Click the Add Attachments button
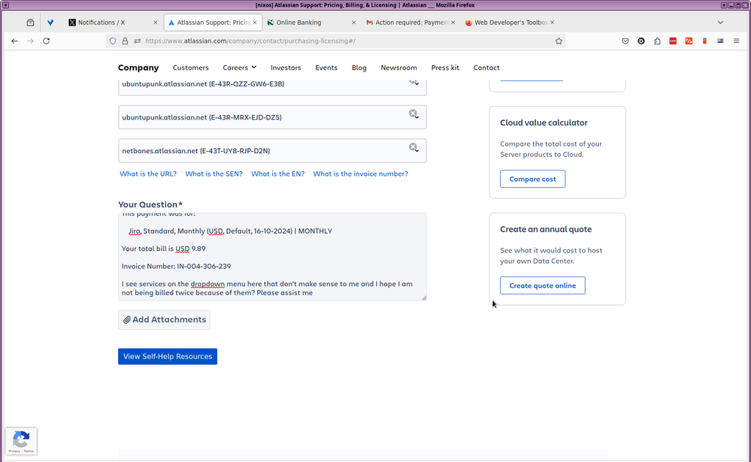 click(x=165, y=319)
